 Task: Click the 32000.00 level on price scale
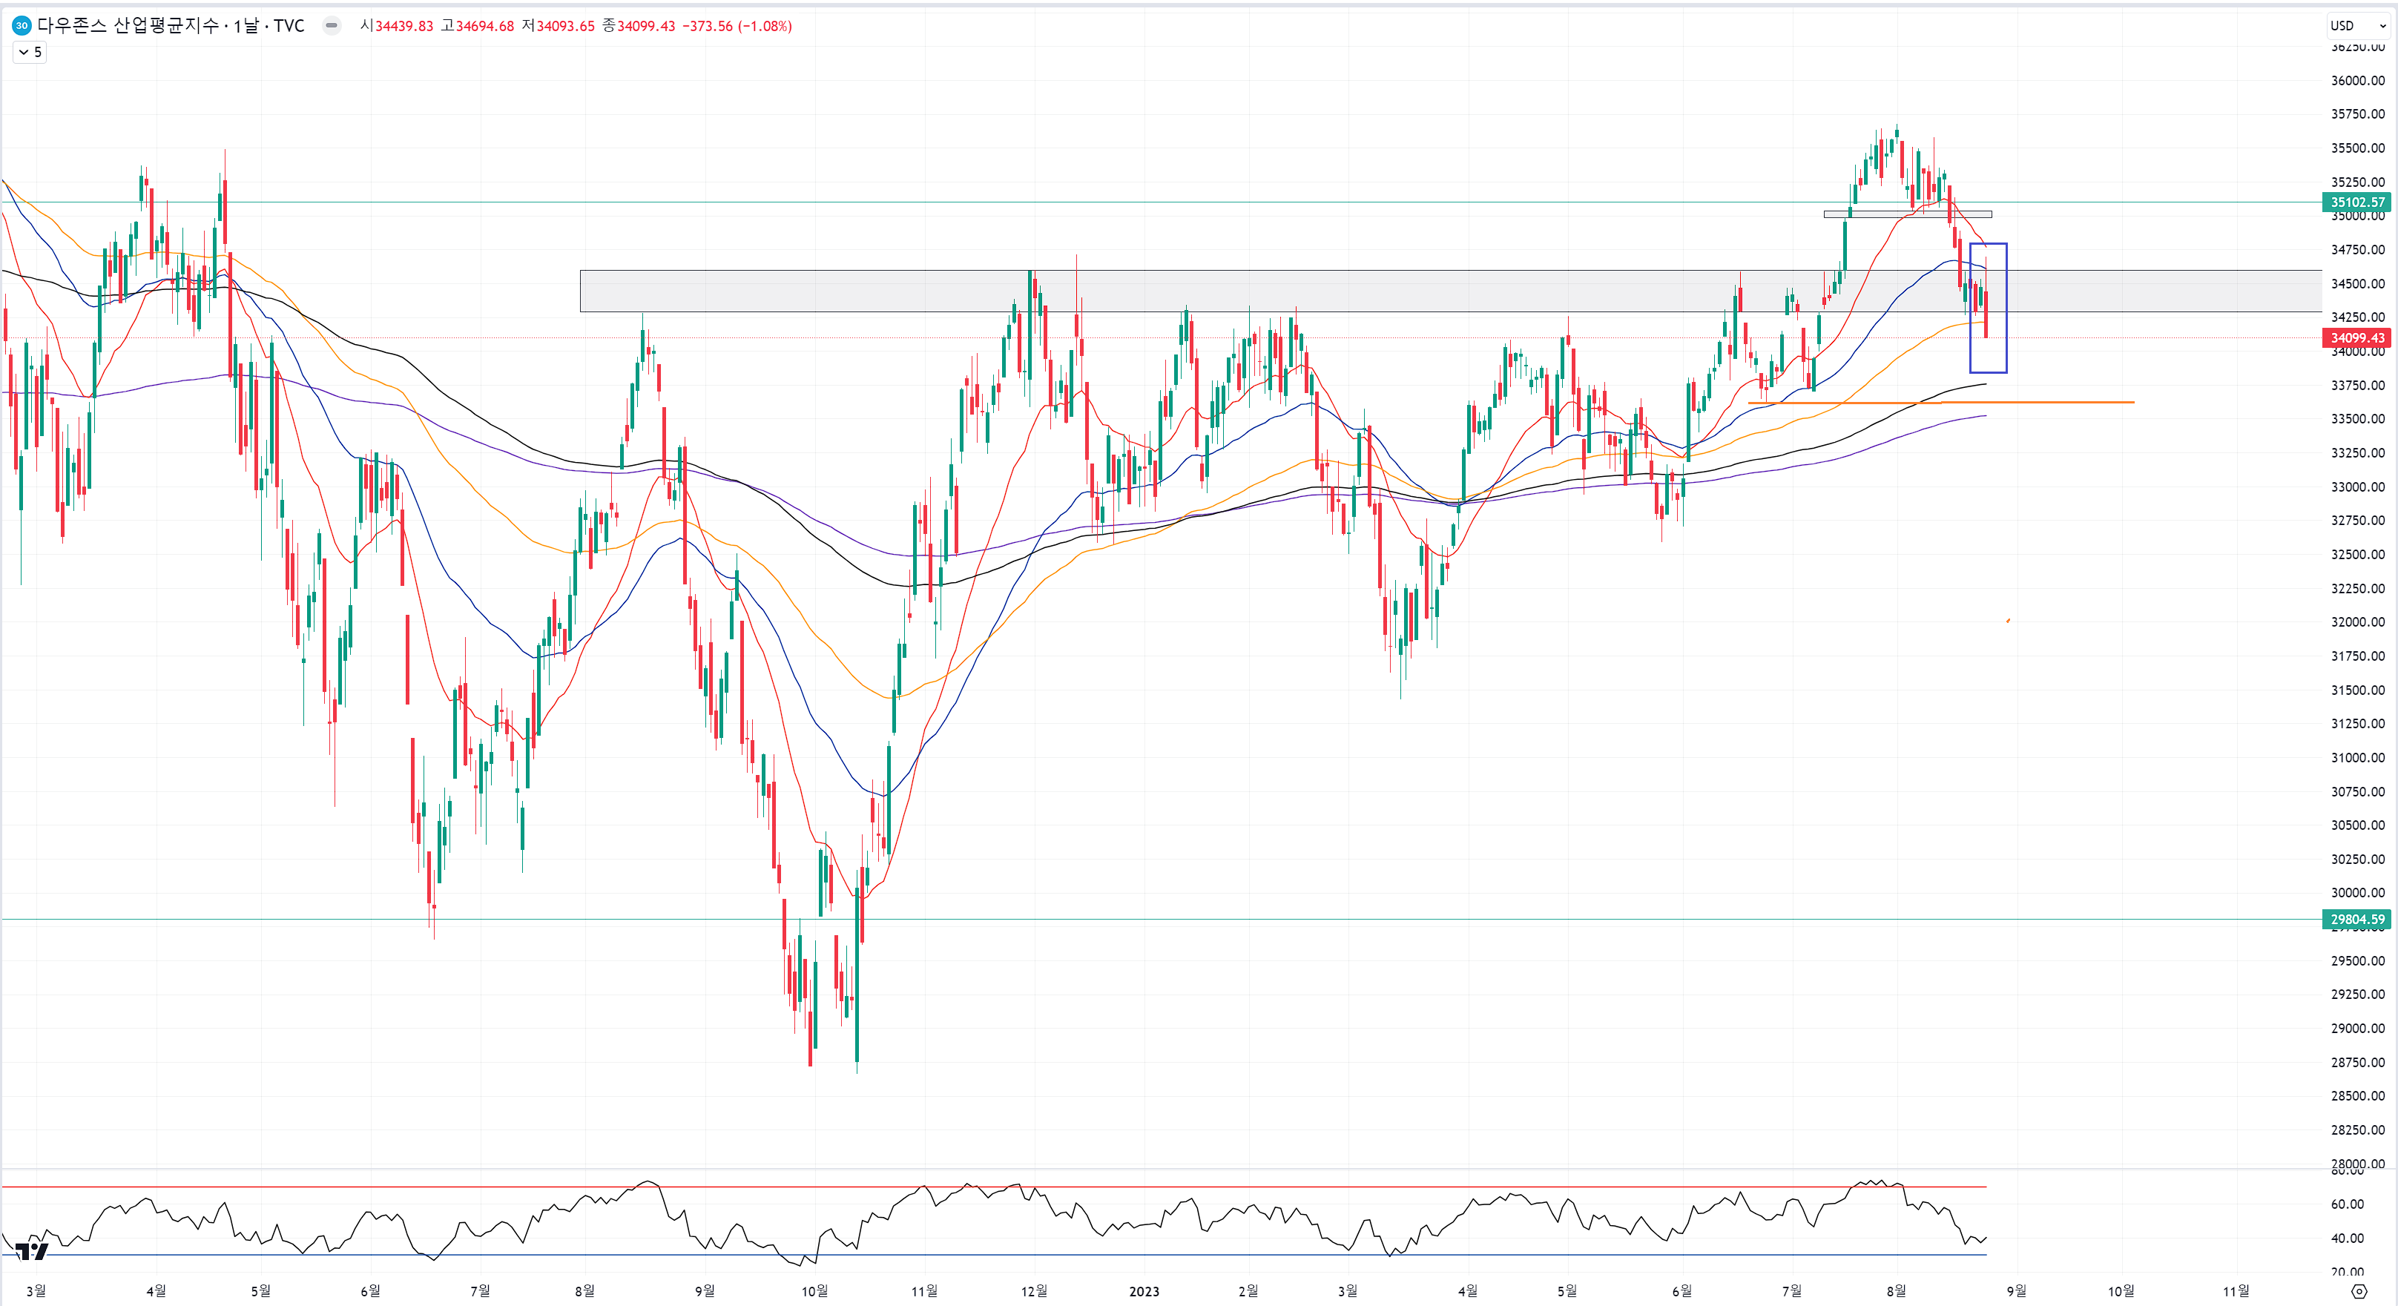coord(2357,621)
